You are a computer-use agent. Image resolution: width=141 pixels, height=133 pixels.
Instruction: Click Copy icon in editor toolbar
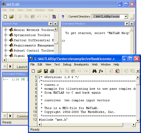(67, 71)
